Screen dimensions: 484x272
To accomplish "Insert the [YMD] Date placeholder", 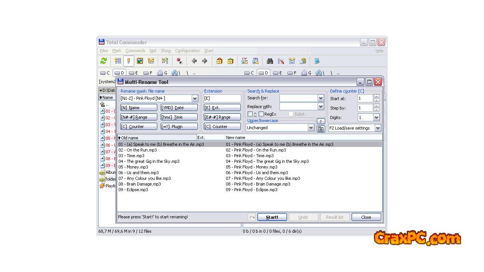I will pyautogui.click(x=179, y=108).
